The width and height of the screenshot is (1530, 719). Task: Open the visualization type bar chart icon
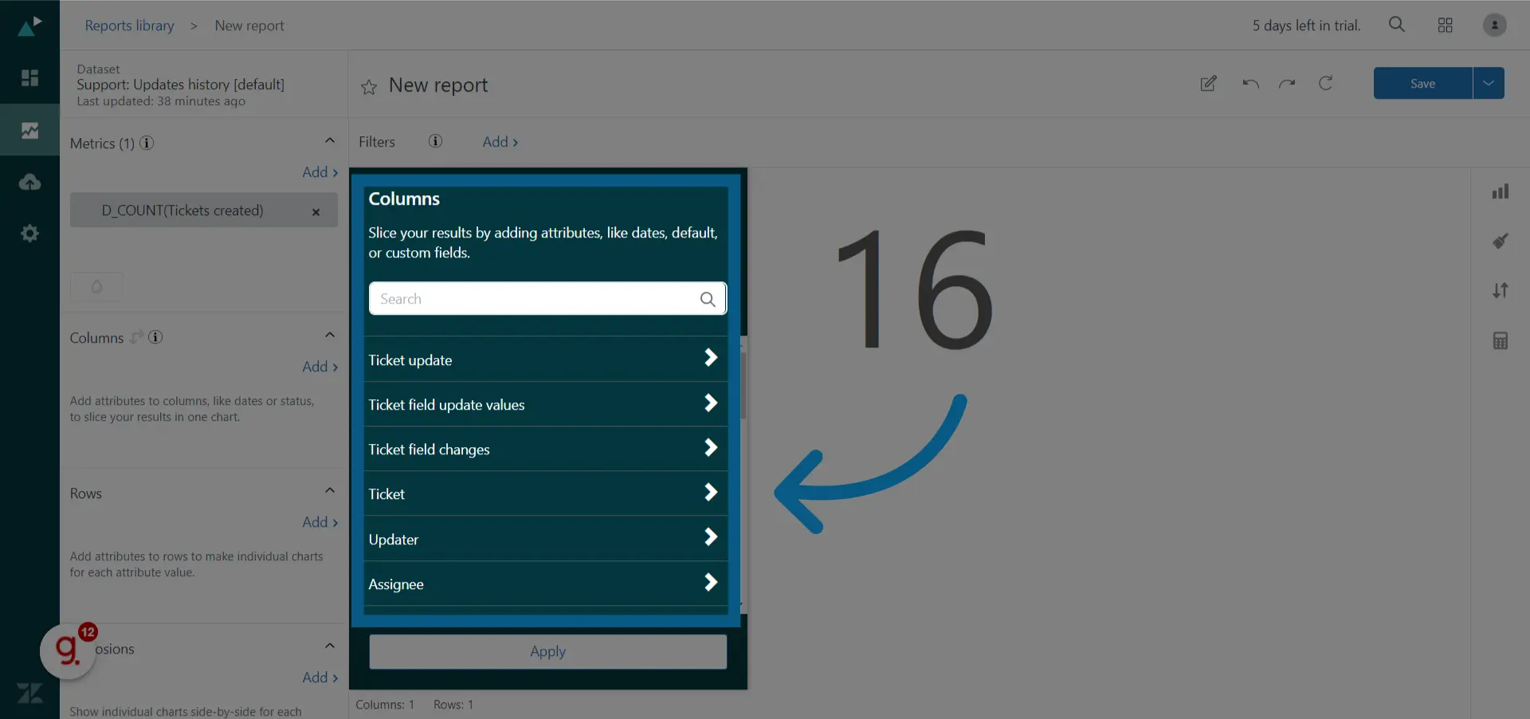[1500, 191]
